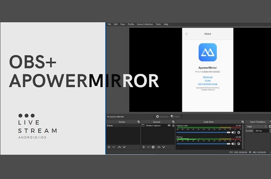Image resolution: width=271 pixels, height=179 pixels.
Task: Open the Tools menu
Action: (x=158, y=24)
